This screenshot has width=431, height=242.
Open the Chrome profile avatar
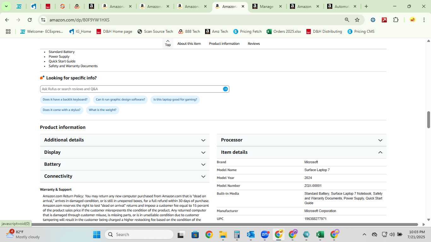pos(412,20)
